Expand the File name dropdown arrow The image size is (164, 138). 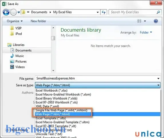158,78
